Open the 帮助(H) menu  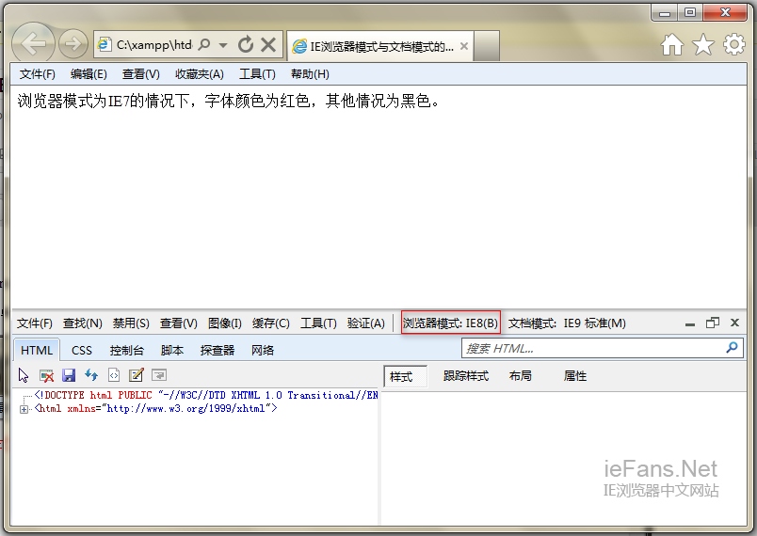point(310,74)
